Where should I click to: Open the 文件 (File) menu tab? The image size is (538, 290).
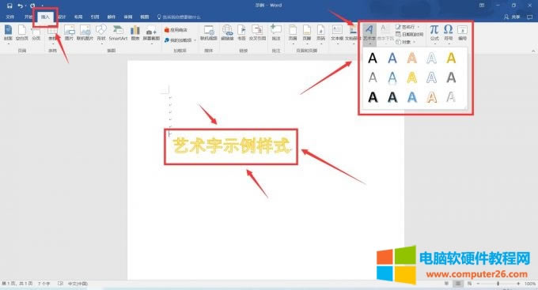10,17
